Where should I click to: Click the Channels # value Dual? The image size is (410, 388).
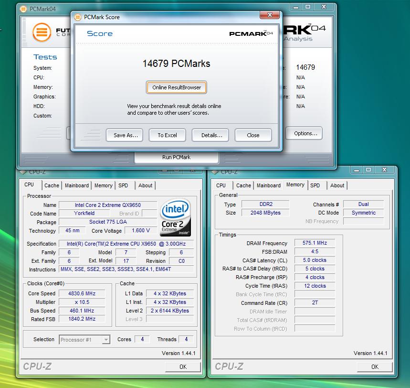363,204
